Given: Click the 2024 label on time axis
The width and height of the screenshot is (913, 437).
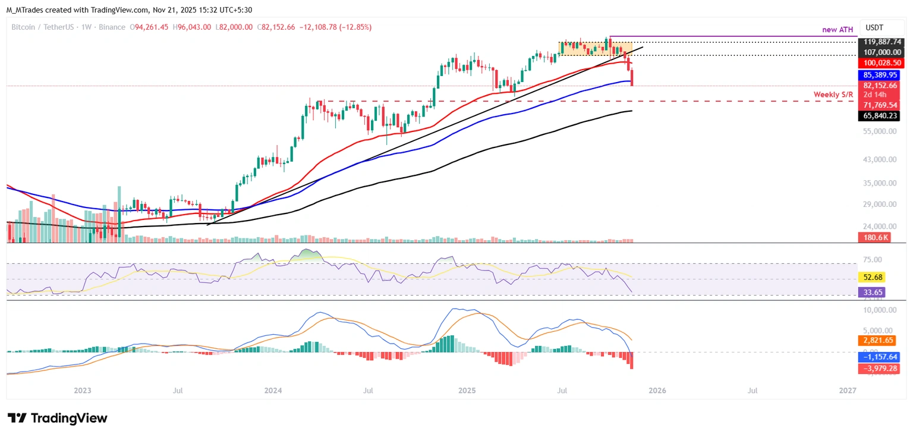Looking at the screenshot, I should click(x=273, y=391).
